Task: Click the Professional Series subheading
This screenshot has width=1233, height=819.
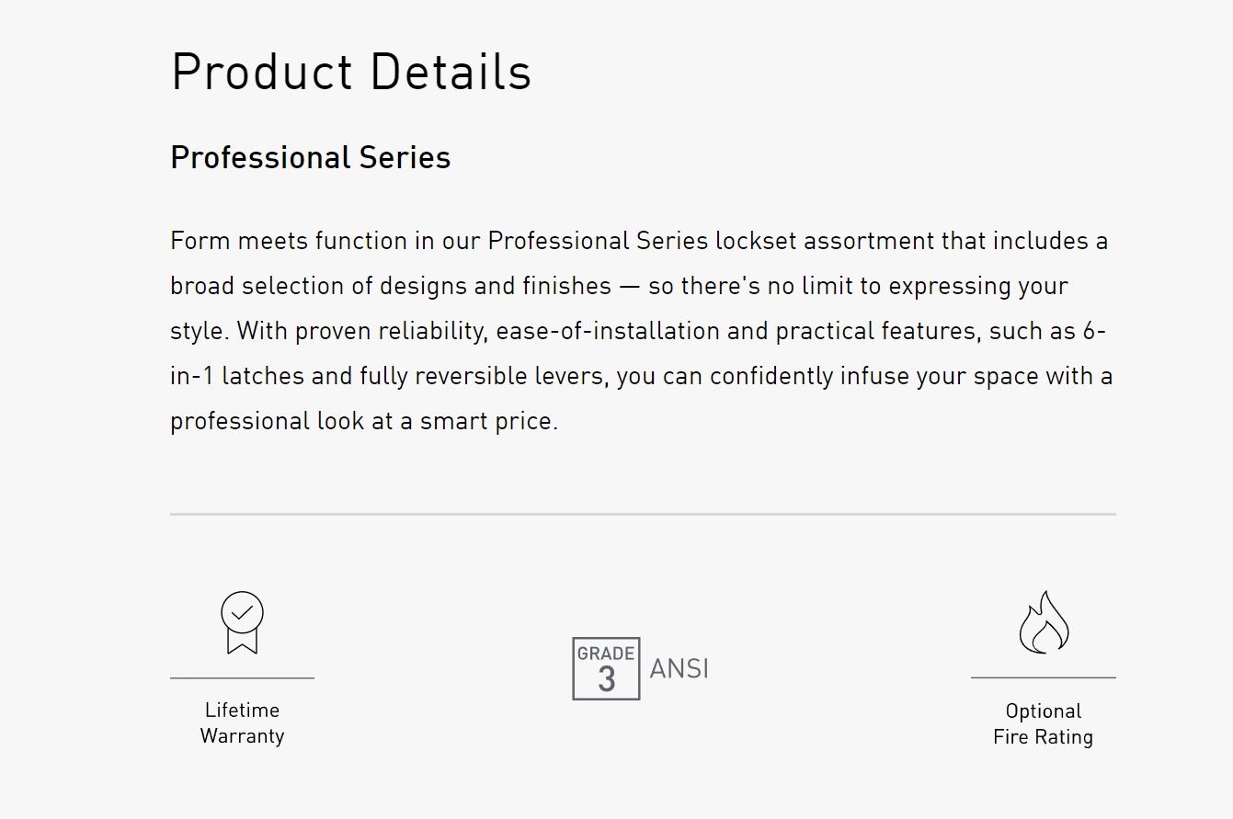Action: (311, 158)
